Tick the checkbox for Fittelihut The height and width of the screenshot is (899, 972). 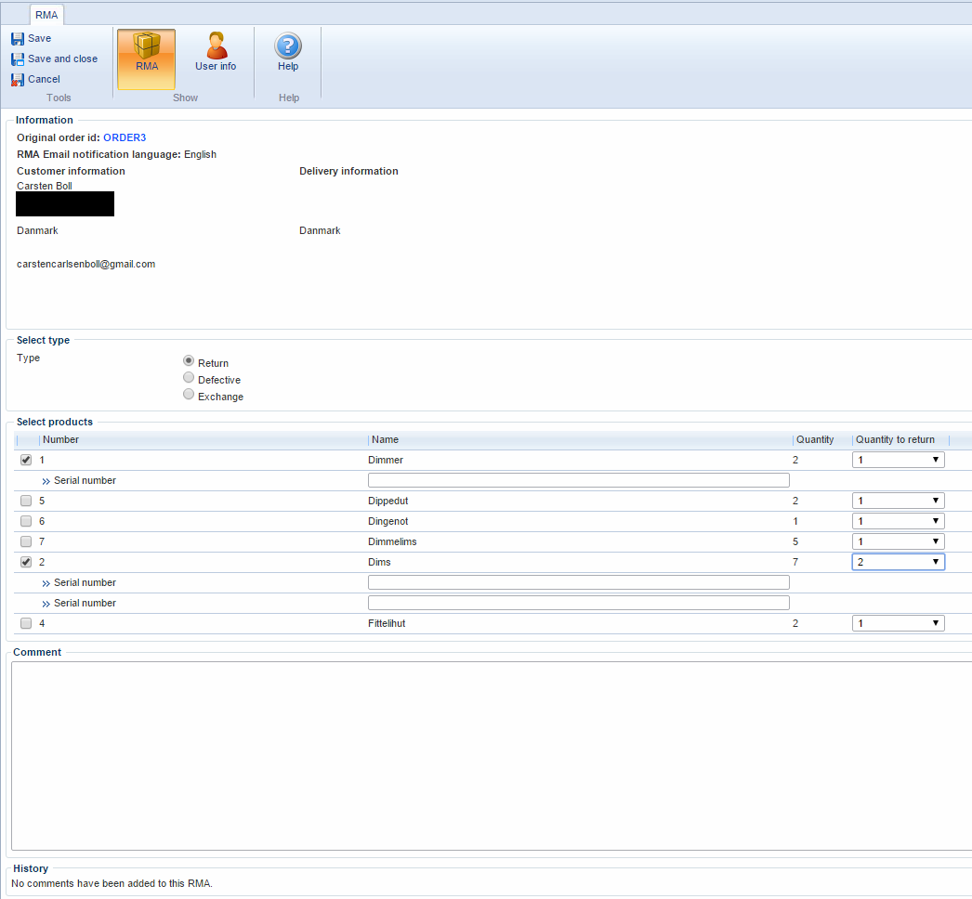(26, 623)
